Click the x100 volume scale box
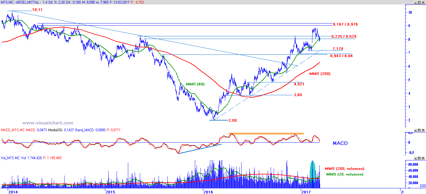Screen dimensions: 426x194 pos(423,186)
